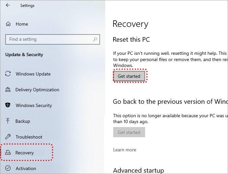
Task: Click the Activation checkmark circle icon
Action: point(8,168)
